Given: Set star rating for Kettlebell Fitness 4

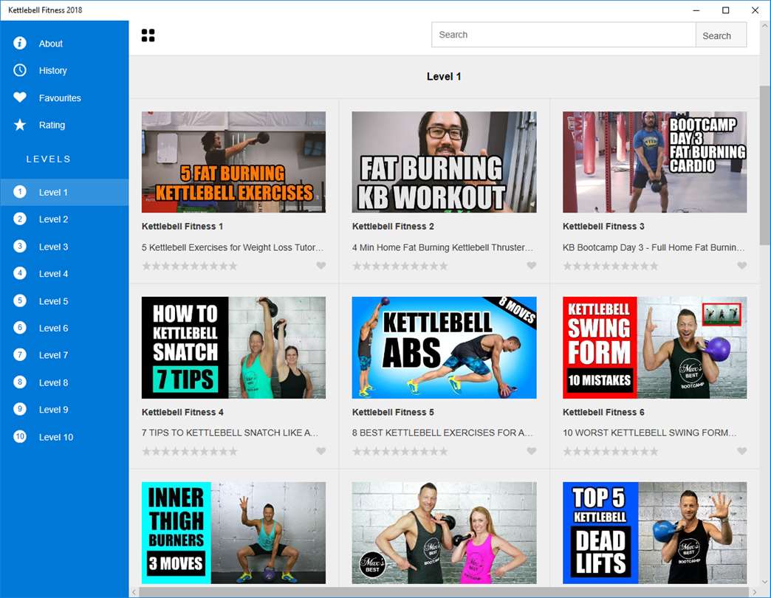Looking at the screenshot, I should (x=189, y=451).
